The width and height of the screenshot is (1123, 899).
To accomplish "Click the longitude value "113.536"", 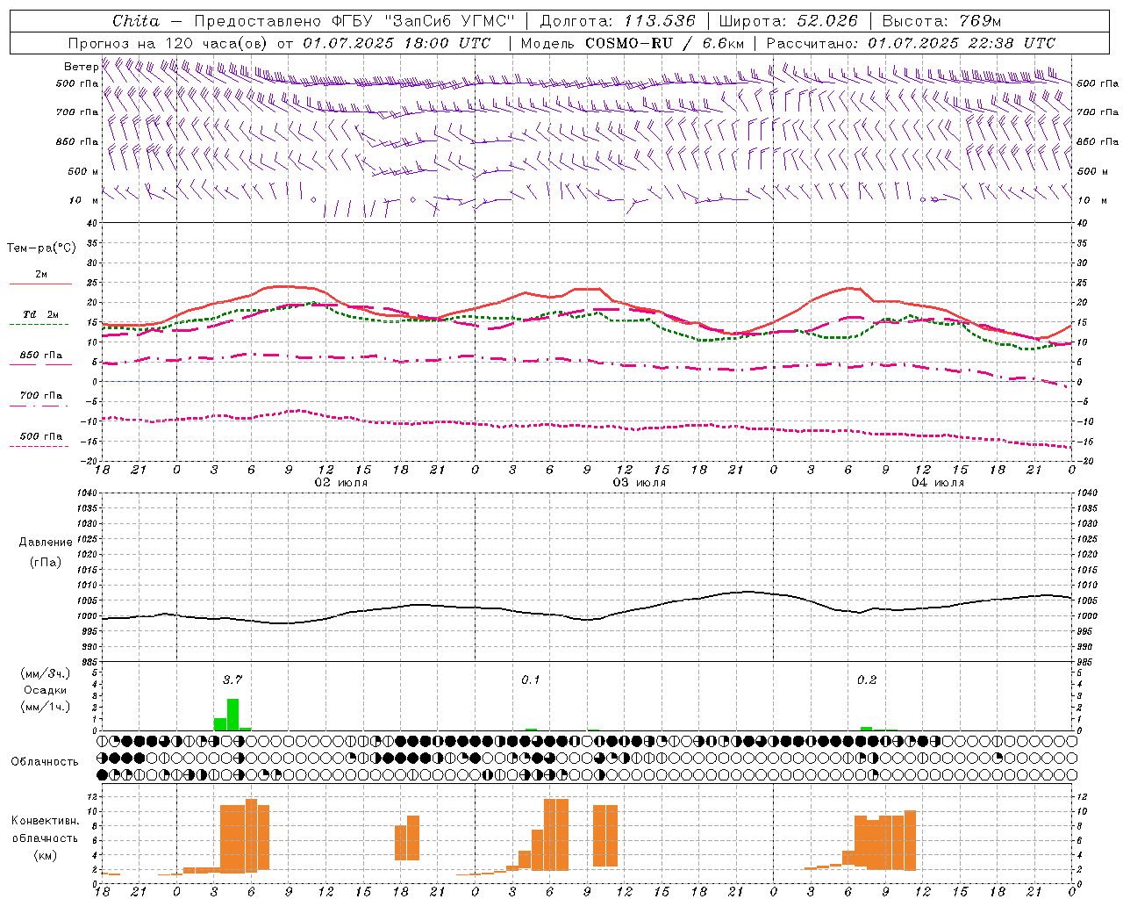I will 659,21.
